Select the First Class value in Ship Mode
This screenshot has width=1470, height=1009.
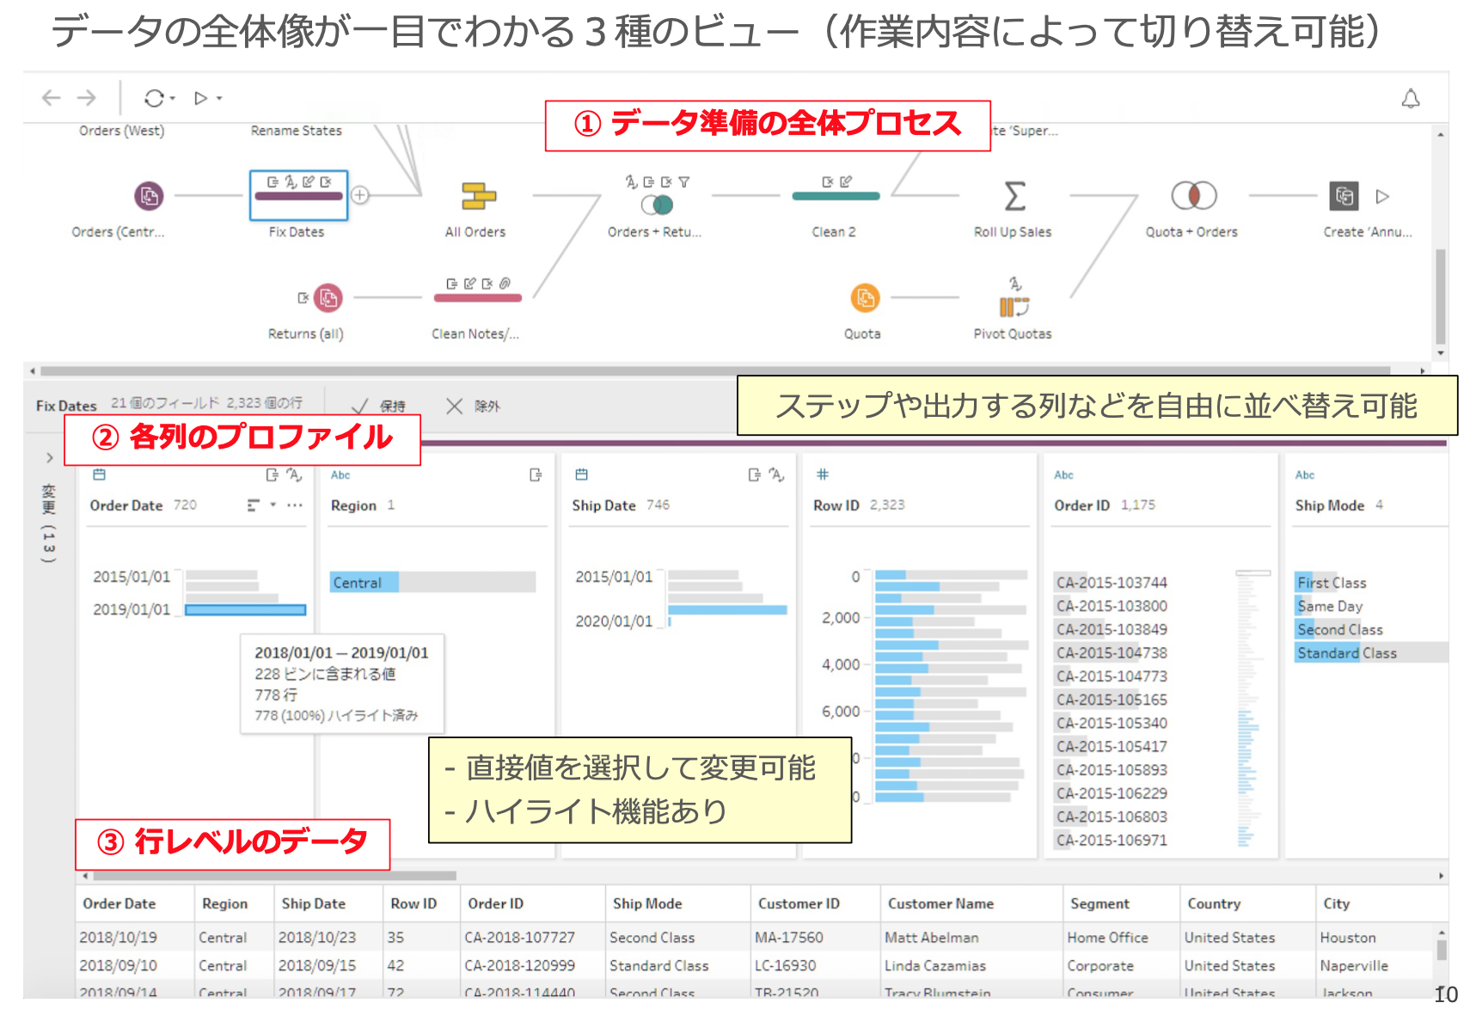[1332, 583]
